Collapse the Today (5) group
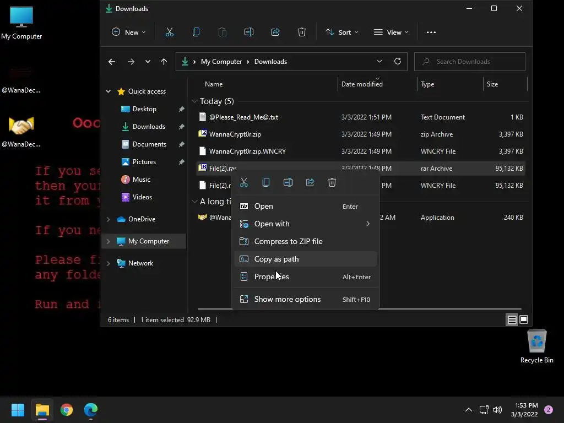Screen dimensions: 564x423 pyautogui.click(x=194, y=101)
